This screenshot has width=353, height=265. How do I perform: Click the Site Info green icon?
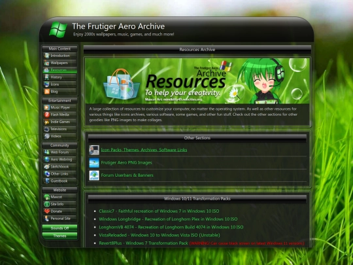click(x=46, y=204)
